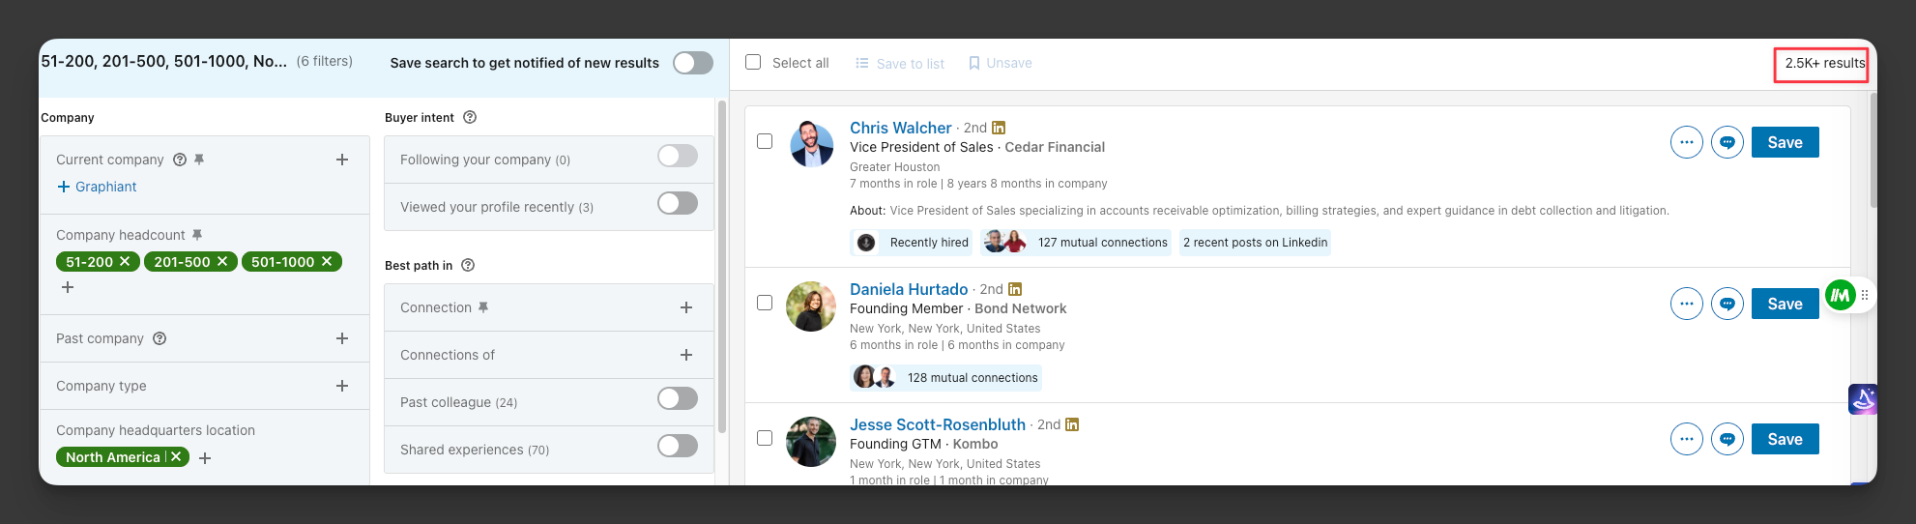The image size is (1916, 524).
Task: Open the purple assistant extension icon
Action: click(1863, 398)
